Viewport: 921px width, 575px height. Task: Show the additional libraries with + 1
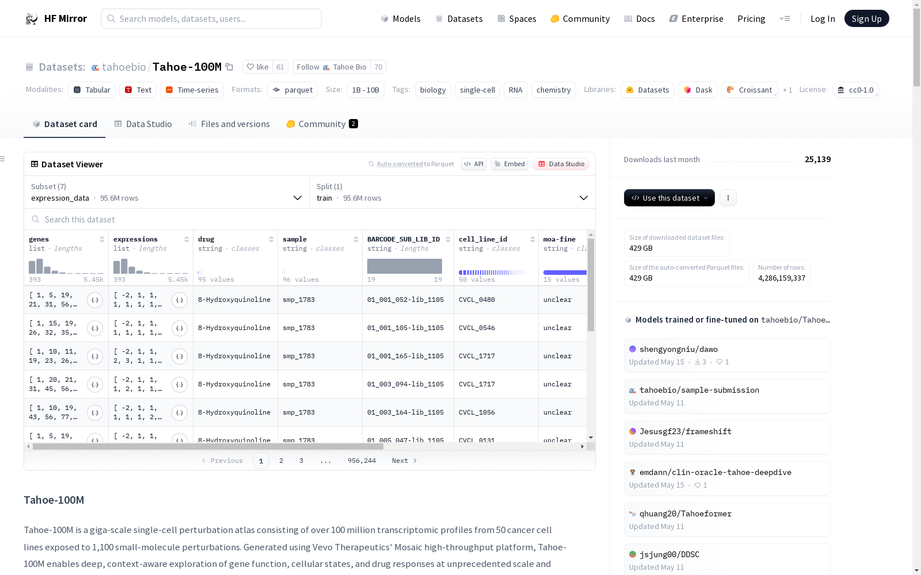(x=787, y=90)
